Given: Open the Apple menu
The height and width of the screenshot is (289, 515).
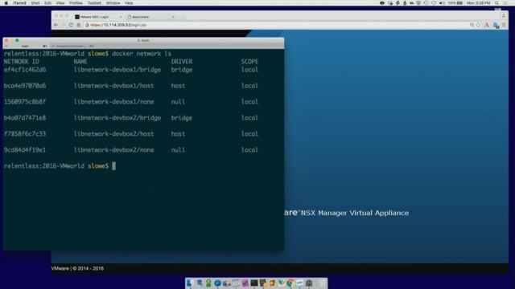Looking at the screenshot, I should tap(6, 3).
